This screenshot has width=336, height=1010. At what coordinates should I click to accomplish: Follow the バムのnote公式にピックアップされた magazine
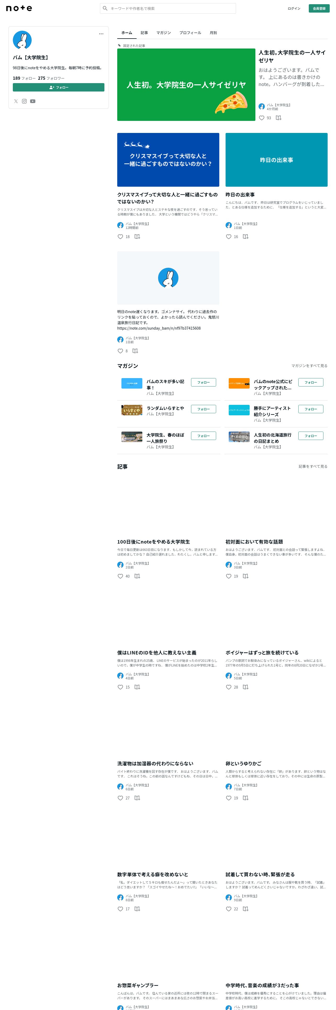311,382
